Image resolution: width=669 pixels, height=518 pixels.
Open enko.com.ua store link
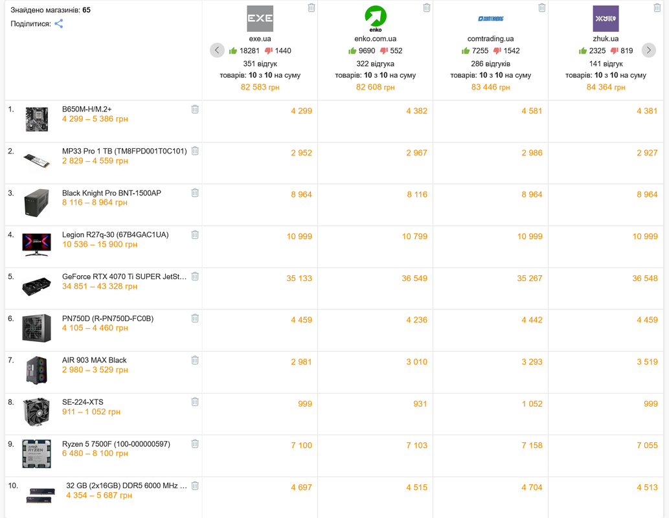376,39
